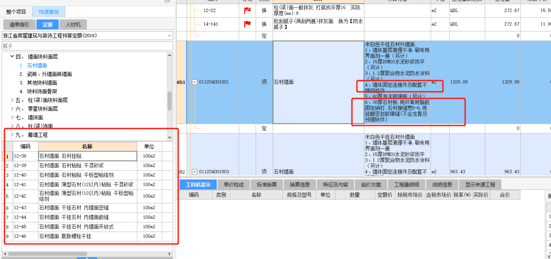Screen dimensions: 551x259
Task: Select the 清单指引 tab
Action: [19, 24]
